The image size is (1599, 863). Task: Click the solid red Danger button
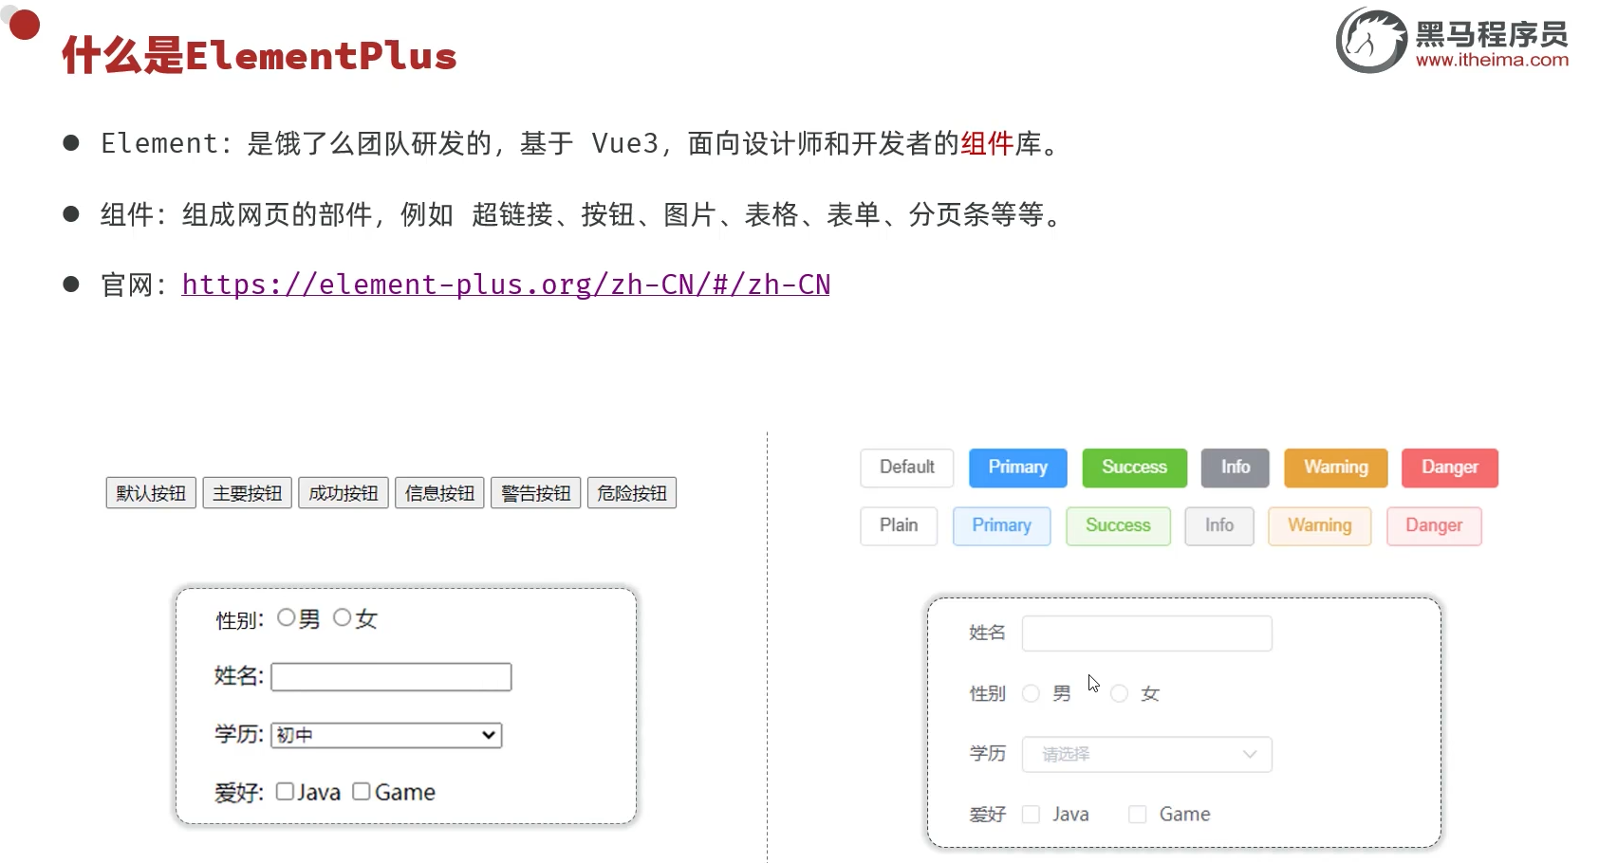point(1450,468)
